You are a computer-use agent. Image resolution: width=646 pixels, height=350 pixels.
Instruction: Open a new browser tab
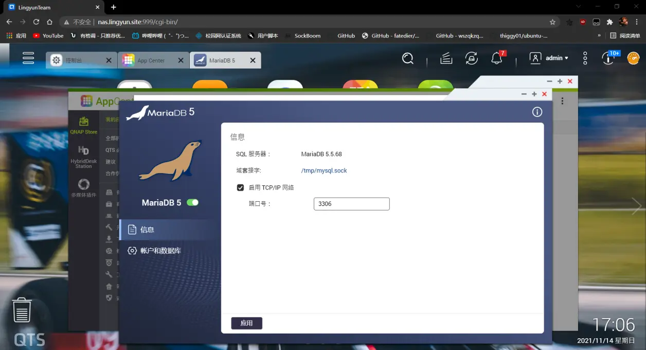point(114,7)
